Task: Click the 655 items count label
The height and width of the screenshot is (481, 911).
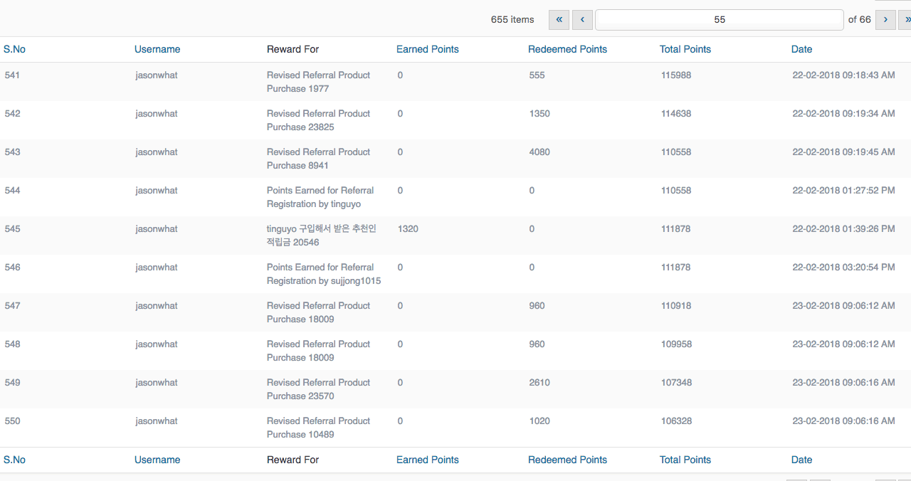Action: tap(512, 20)
